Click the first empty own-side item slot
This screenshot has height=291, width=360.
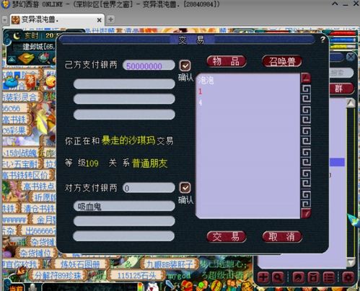click(124, 84)
